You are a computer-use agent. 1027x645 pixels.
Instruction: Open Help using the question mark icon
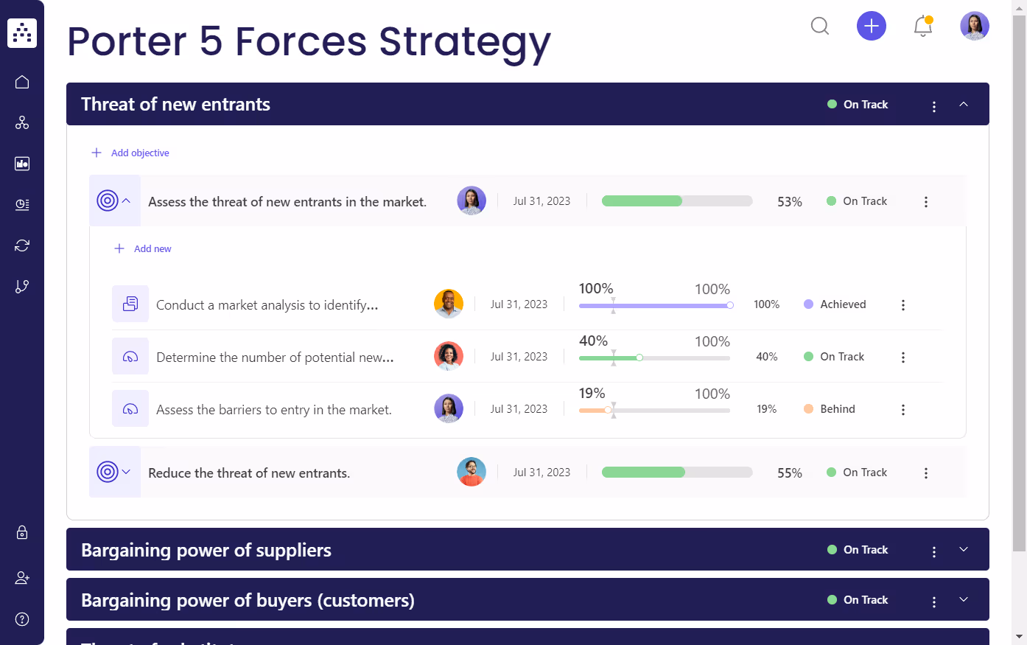(22, 618)
